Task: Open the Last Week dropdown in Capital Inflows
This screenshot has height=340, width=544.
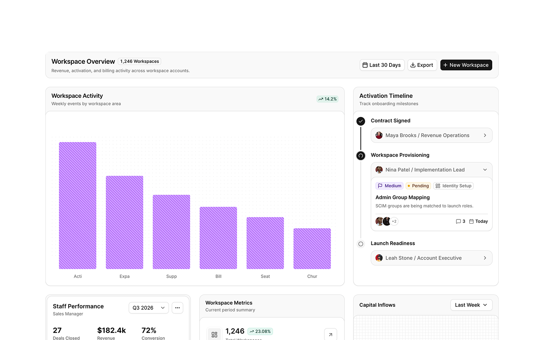Action: [x=471, y=305]
